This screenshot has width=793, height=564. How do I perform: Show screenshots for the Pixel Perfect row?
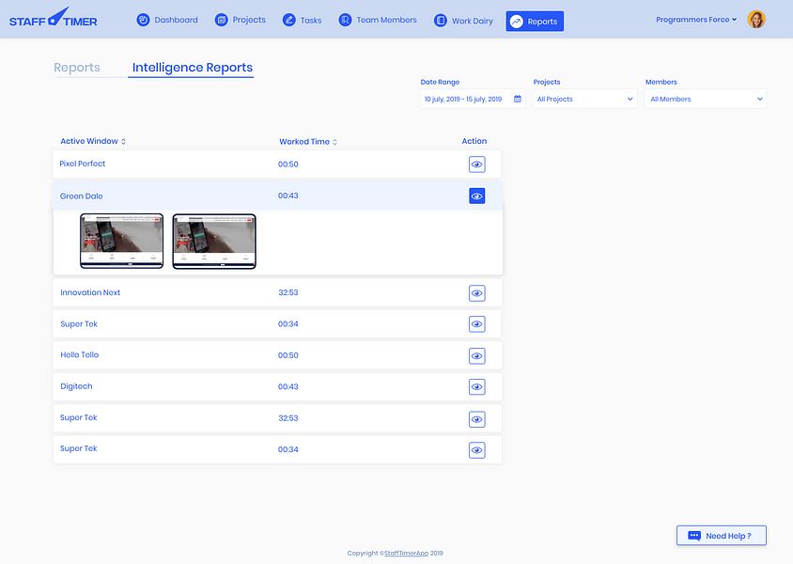pyautogui.click(x=477, y=164)
